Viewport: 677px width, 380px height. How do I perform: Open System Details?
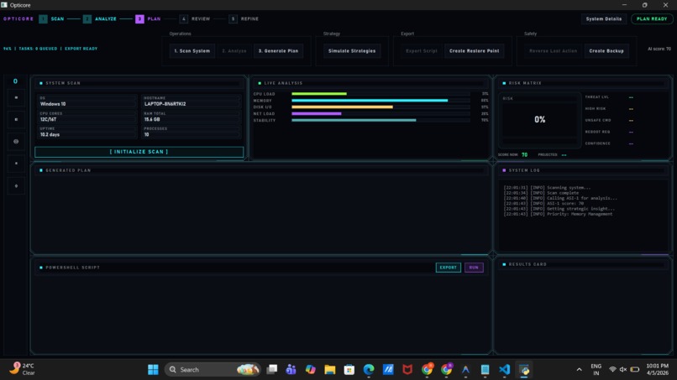coord(604,19)
